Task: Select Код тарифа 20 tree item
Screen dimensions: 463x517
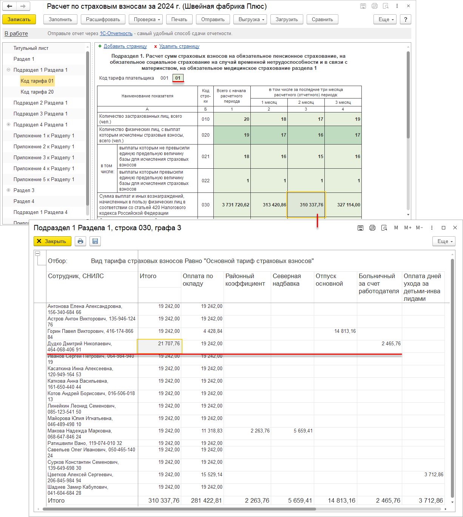Action: [37, 92]
